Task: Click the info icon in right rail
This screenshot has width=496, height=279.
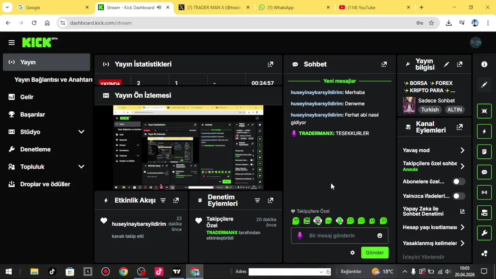Action: (x=484, y=64)
